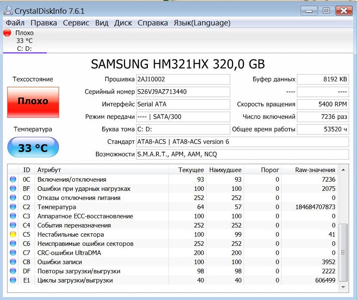Open the Диск menu
357x300 pixels.
[123, 23]
